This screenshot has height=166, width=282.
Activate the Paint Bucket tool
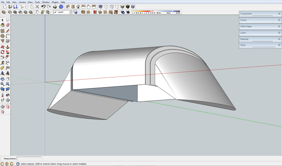point(3,25)
